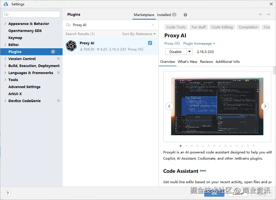276x200 pixels.
Task: Click the Cancel button
Action: [238, 193]
